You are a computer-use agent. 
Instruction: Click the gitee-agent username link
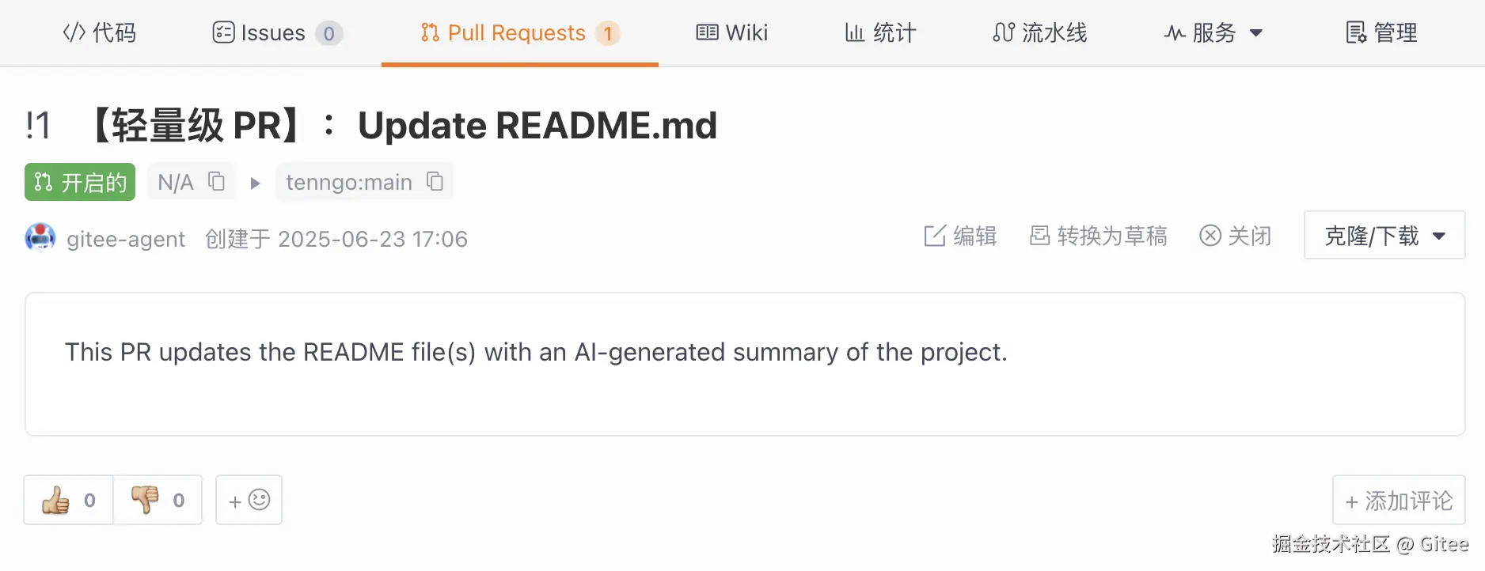126,239
